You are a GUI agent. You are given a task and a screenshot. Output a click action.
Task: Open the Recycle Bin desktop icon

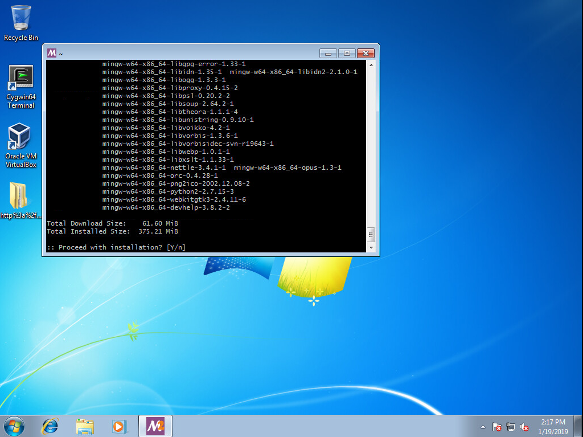[21, 22]
